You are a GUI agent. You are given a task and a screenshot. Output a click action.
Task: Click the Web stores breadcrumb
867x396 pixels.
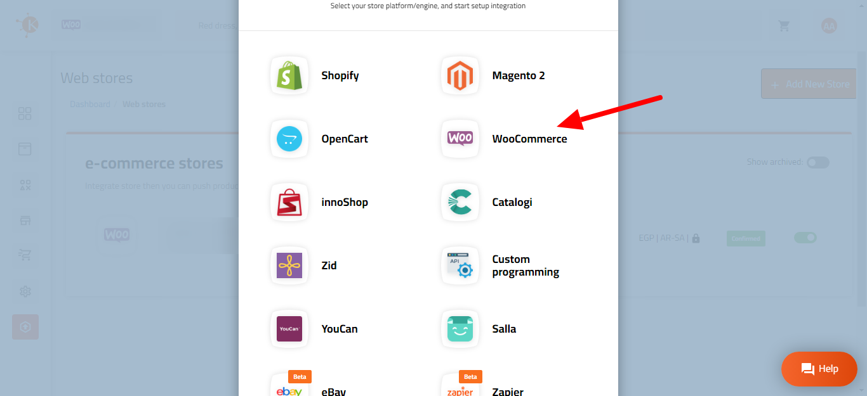pos(144,104)
